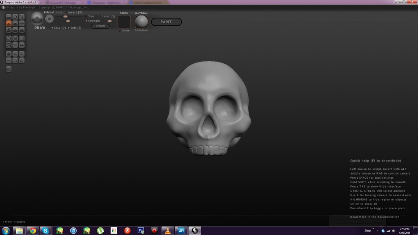Click the taskbar clock showing 7:55 PM
Viewport: 418px width, 235px height.
click(x=405, y=231)
